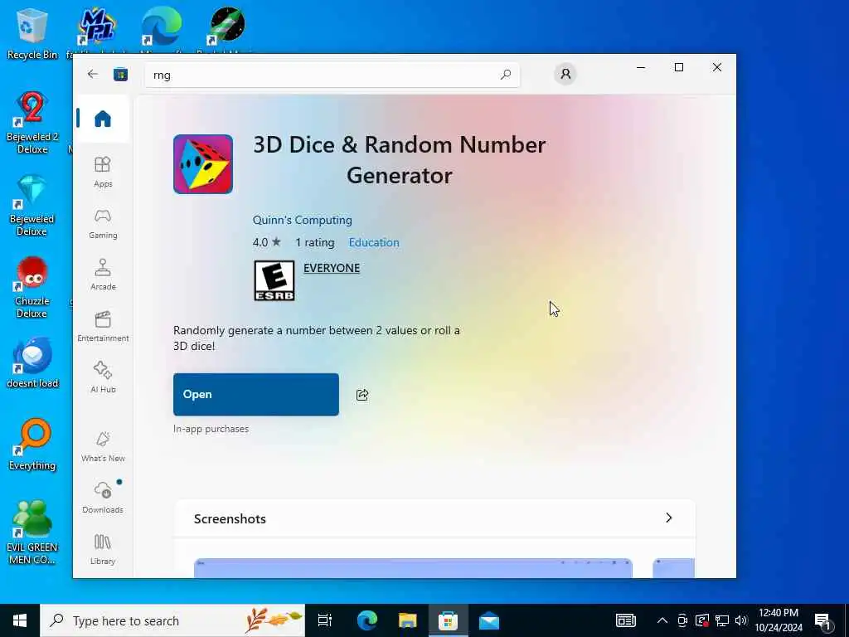Minimize the Microsoft Store window

641,68
